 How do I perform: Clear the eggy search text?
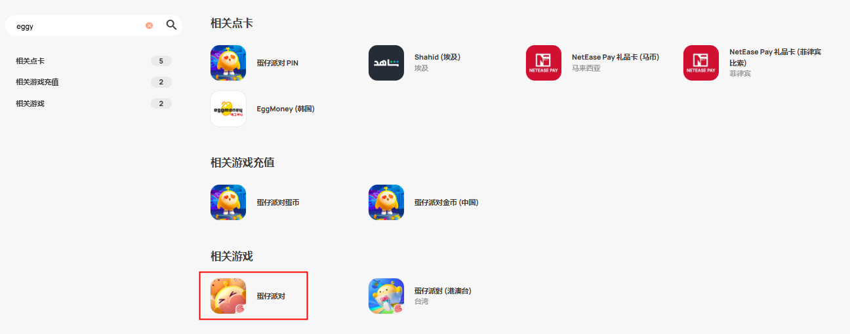coord(150,26)
